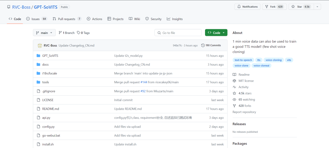Click the config.py file icon

[38, 127]
